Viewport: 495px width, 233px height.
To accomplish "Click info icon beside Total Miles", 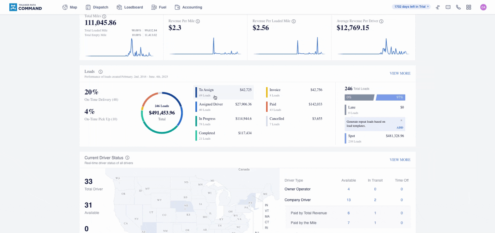I will [x=104, y=17].
